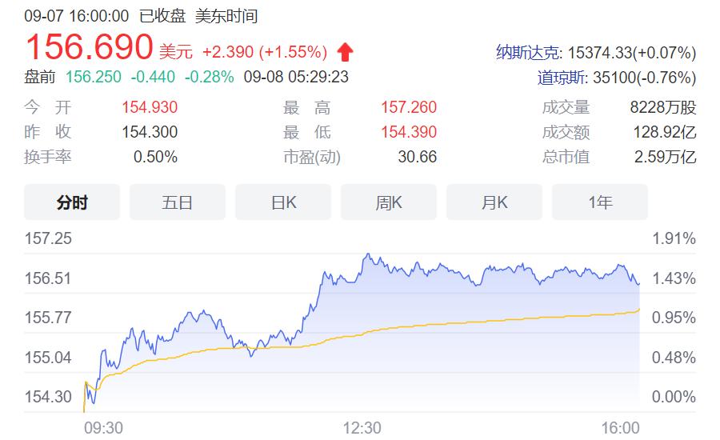Click the blue intraday price line
The height and width of the screenshot is (440, 720).
[368, 258]
